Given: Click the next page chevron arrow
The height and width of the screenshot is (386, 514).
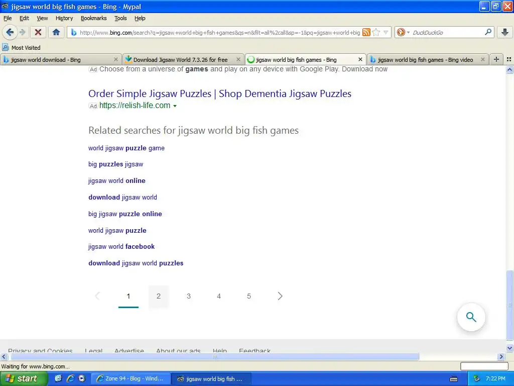Looking at the screenshot, I should pyautogui.click(x=280, y=296).
